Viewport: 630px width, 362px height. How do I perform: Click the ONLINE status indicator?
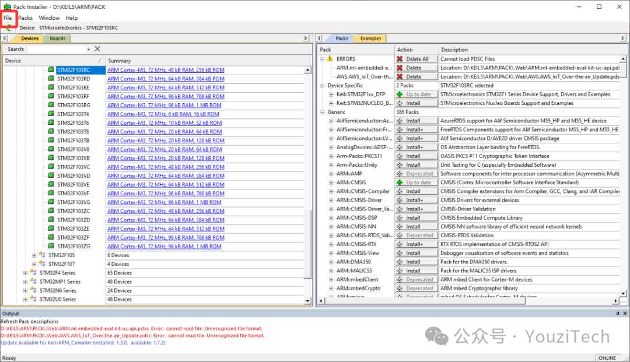[607, 358]
